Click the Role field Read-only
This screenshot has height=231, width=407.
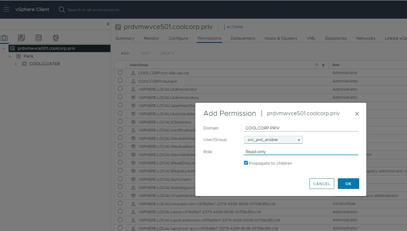pos(301,152)
